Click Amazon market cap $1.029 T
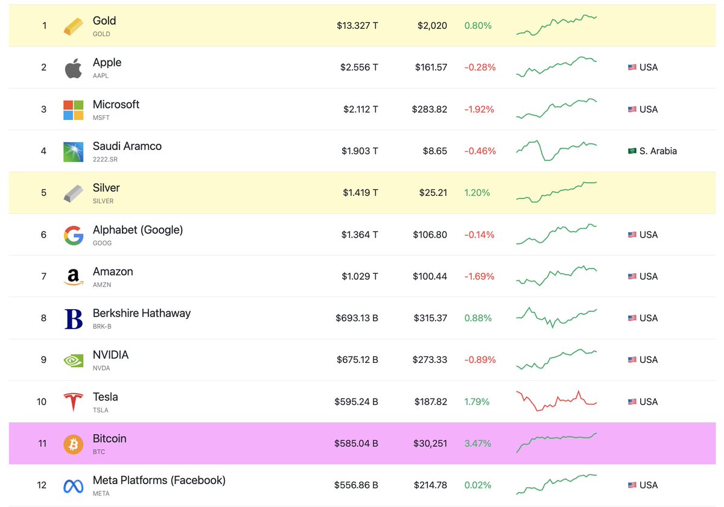 [x=360, y=276]
